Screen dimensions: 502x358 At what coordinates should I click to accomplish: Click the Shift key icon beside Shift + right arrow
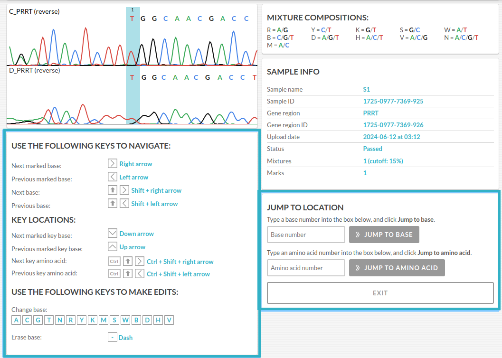(113, 190)
